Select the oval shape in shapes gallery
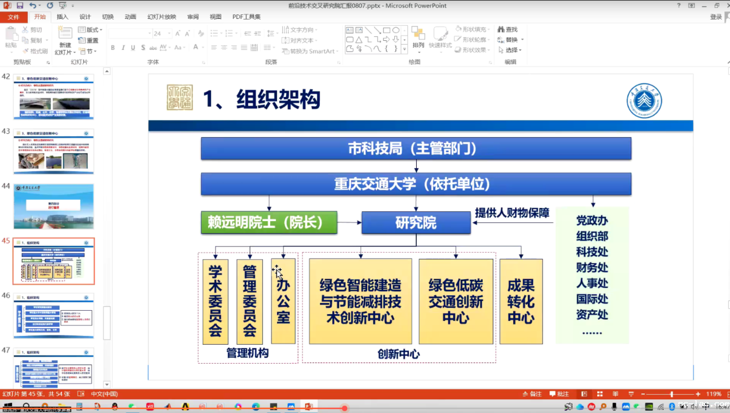 point(395,30)
